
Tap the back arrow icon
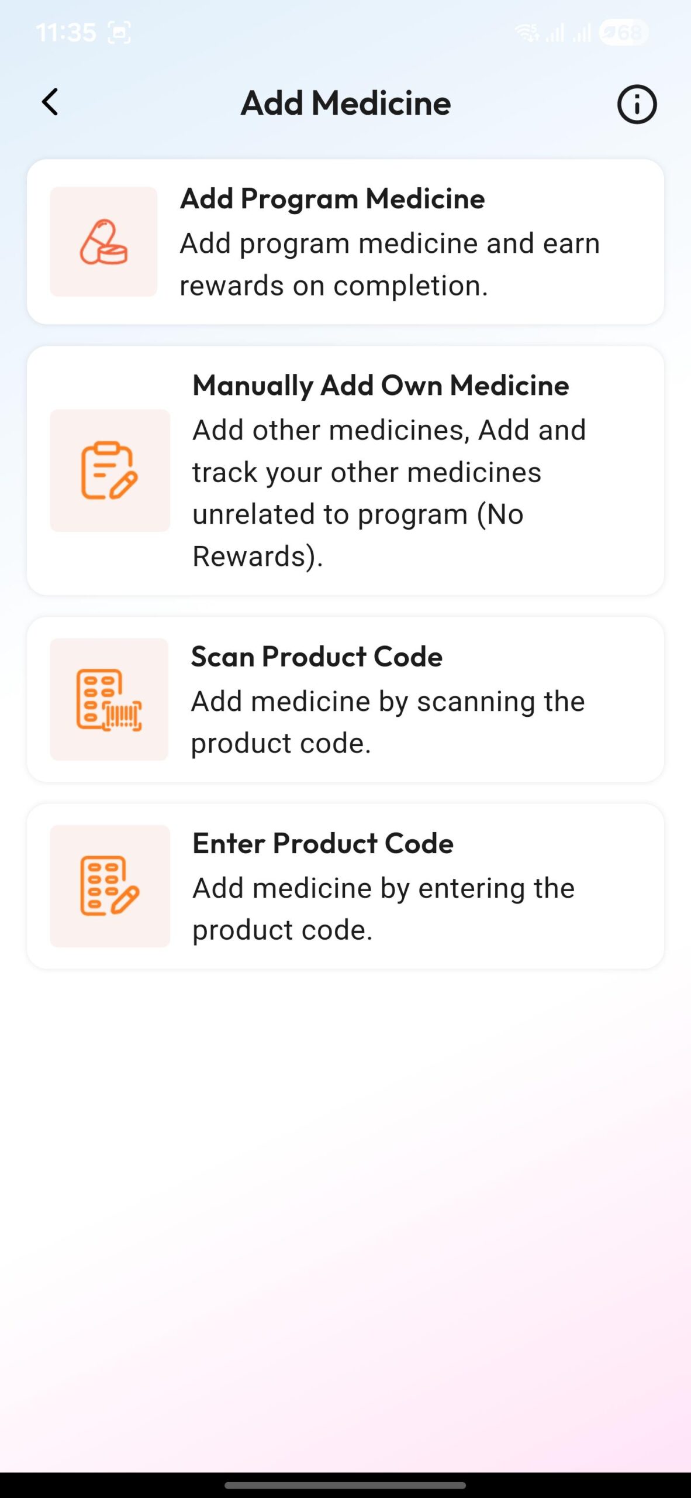pos(50,102)
